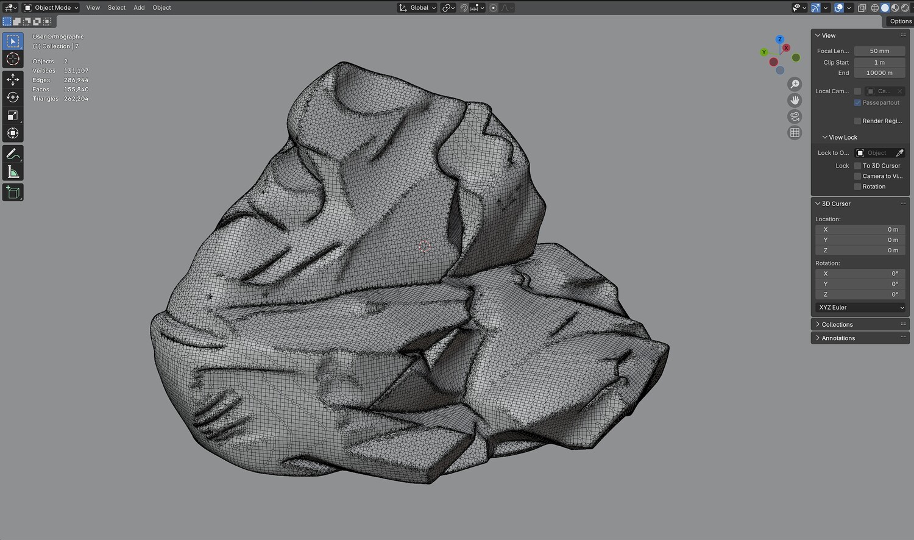Toggle proportional editing
The image size is (914, 540).
click(494, 8)
